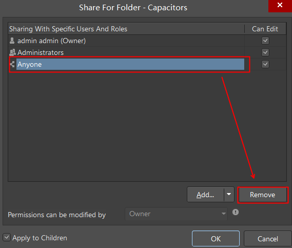
Task: Click the group icon beside Administrators
Action: click(12, 52)
